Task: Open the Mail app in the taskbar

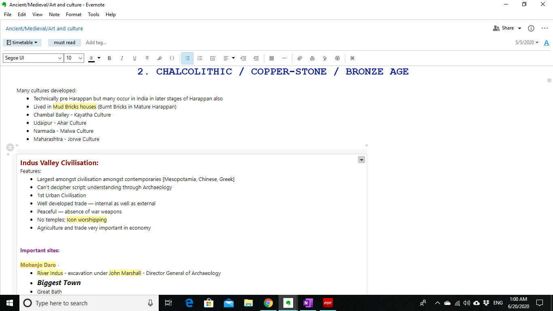Action: (x=228, y=303)
